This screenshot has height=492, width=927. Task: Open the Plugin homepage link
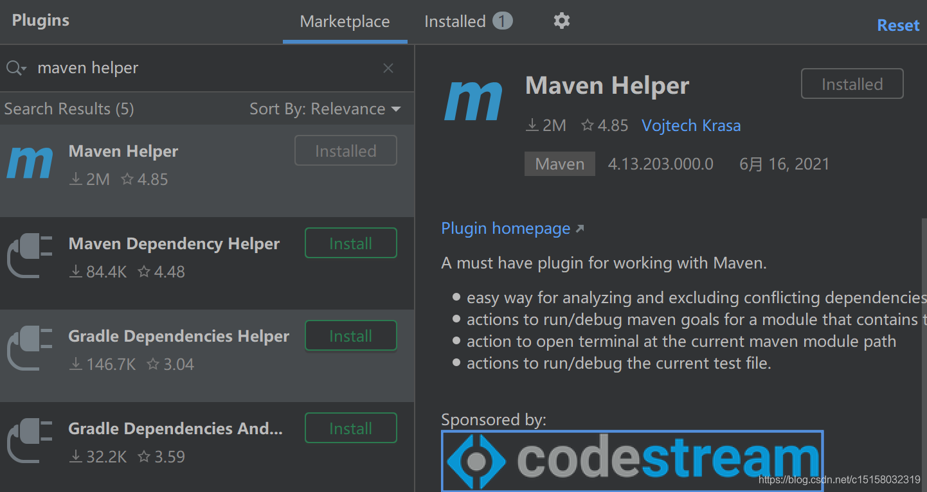pyautogui.click(x=506, y=229)
